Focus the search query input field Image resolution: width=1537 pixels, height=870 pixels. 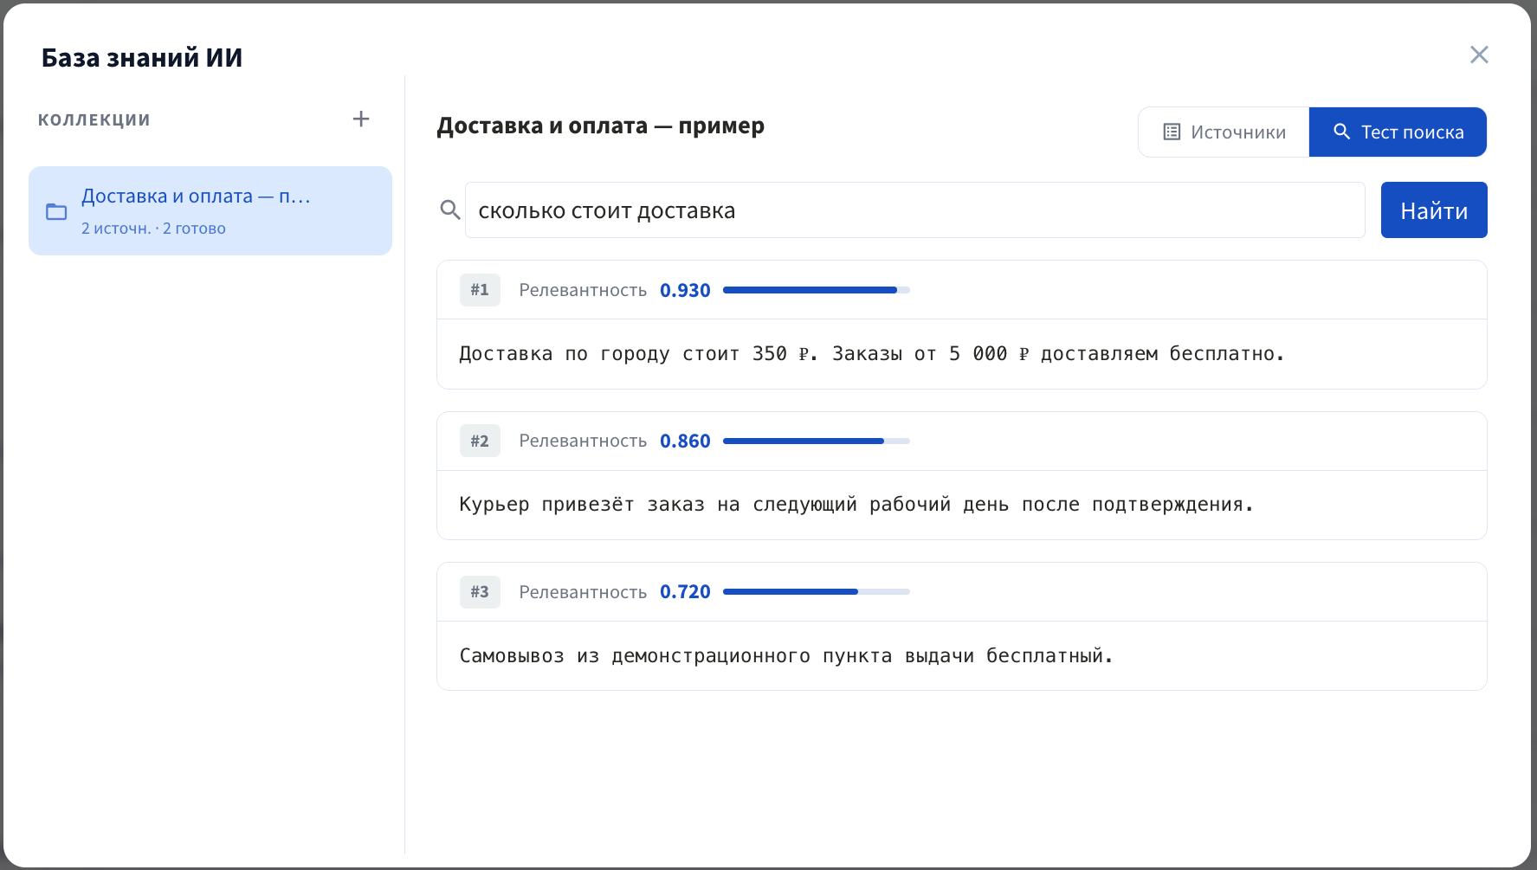coord(914,209)
